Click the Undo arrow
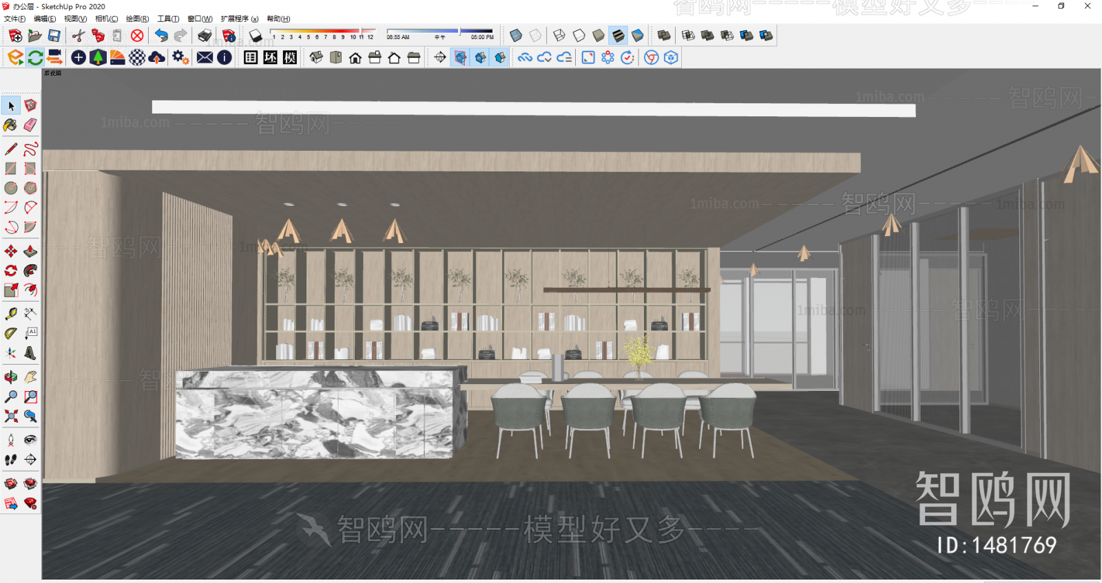This screenshot has width=1102, height=583. point(161,36)
